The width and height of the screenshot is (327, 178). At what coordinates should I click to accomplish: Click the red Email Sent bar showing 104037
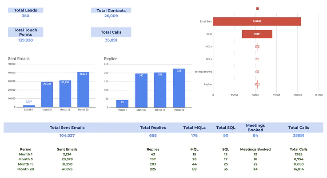pyautogui.click(x=257, y=21)
